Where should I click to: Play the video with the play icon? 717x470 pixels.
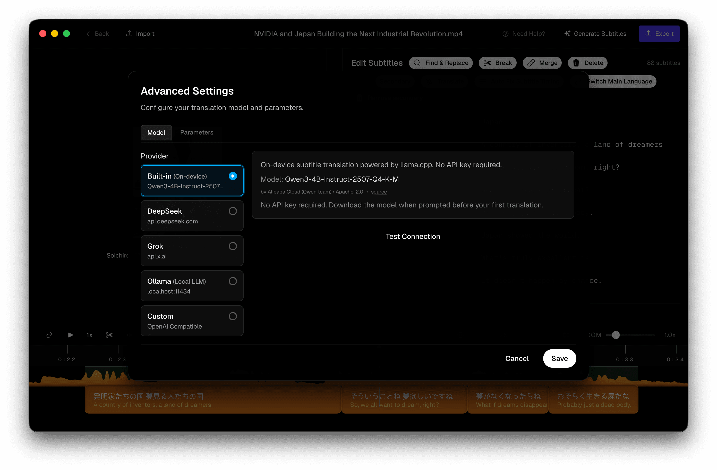(70, 335)
